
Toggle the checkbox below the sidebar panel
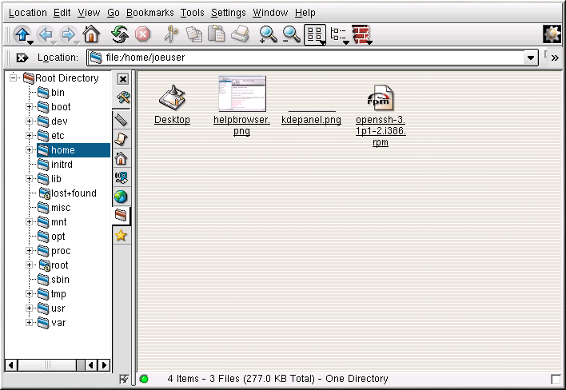coord(123,379)
